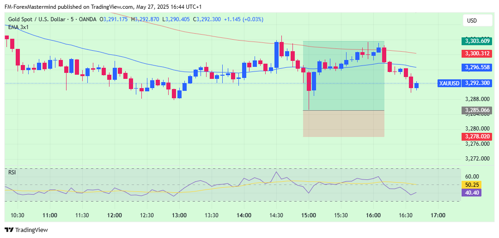
Task: Click the 3,288.000 price axis label
Action: pos(477,99)
